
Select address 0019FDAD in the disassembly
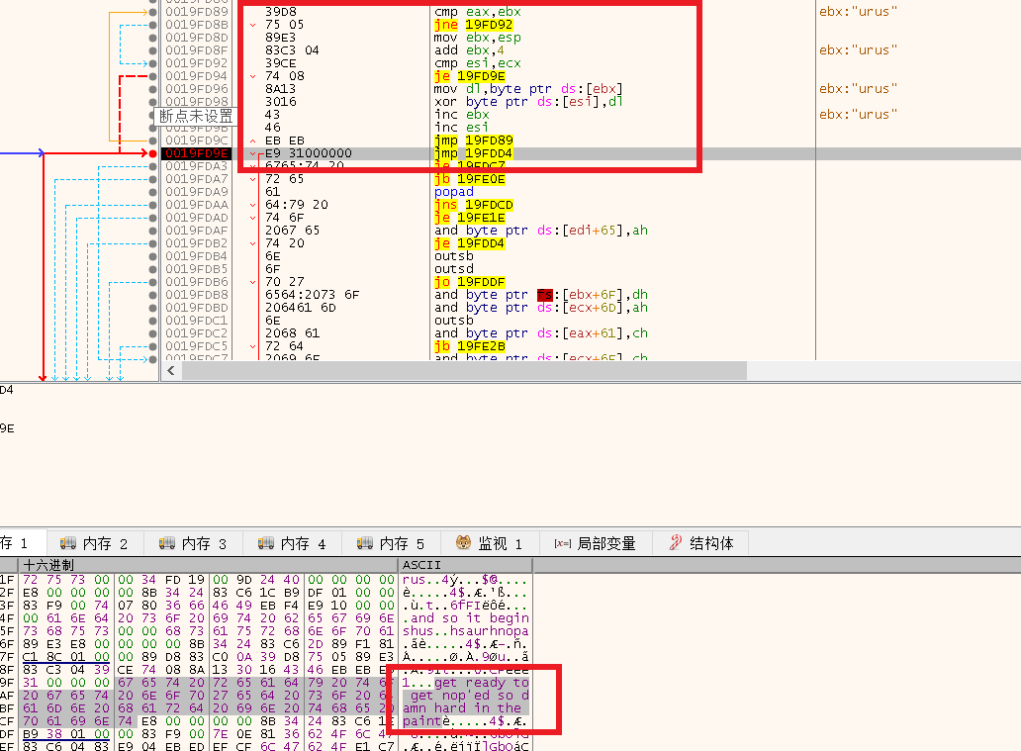coord(197,218)
